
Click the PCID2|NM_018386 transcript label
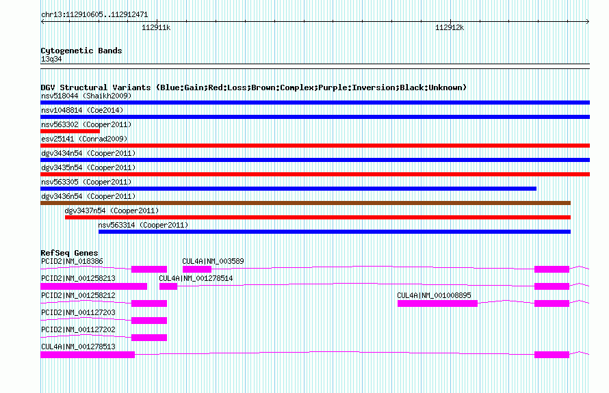pos(72,261)
